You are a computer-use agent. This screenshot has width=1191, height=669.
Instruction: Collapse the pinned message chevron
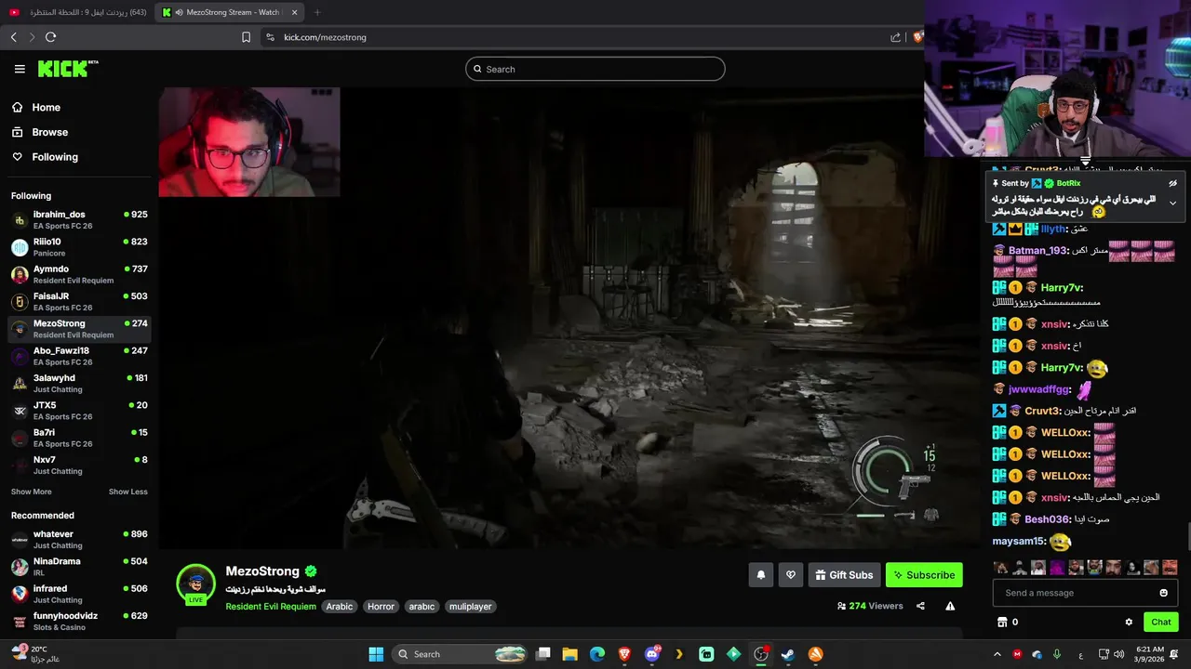(1172, 203)
